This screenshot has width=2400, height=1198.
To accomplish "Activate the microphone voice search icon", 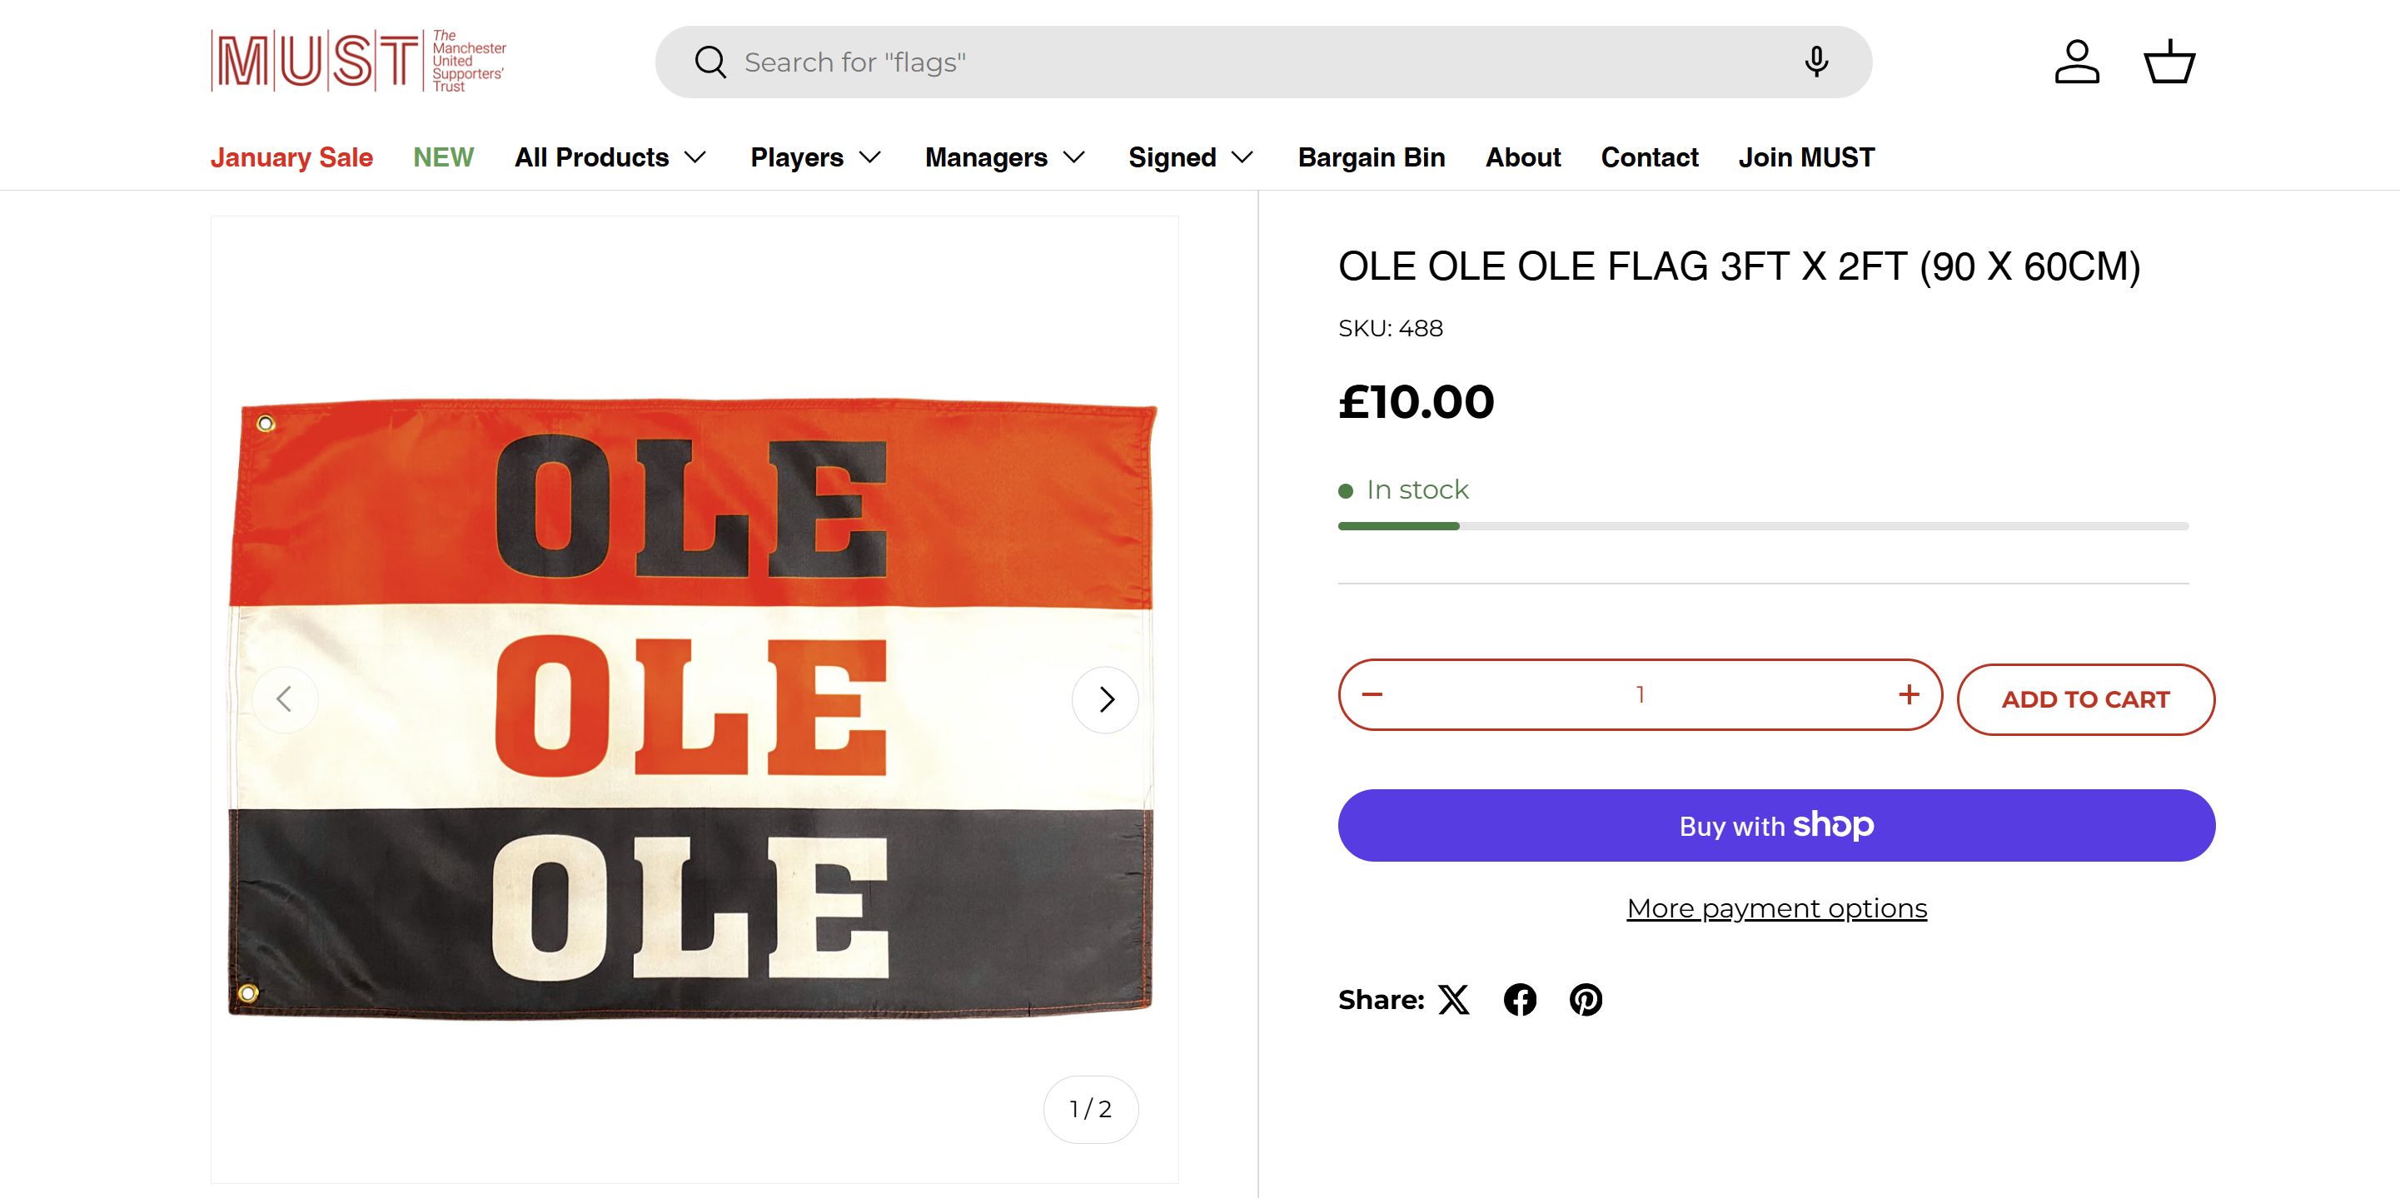I will [x=1816, y=62].
